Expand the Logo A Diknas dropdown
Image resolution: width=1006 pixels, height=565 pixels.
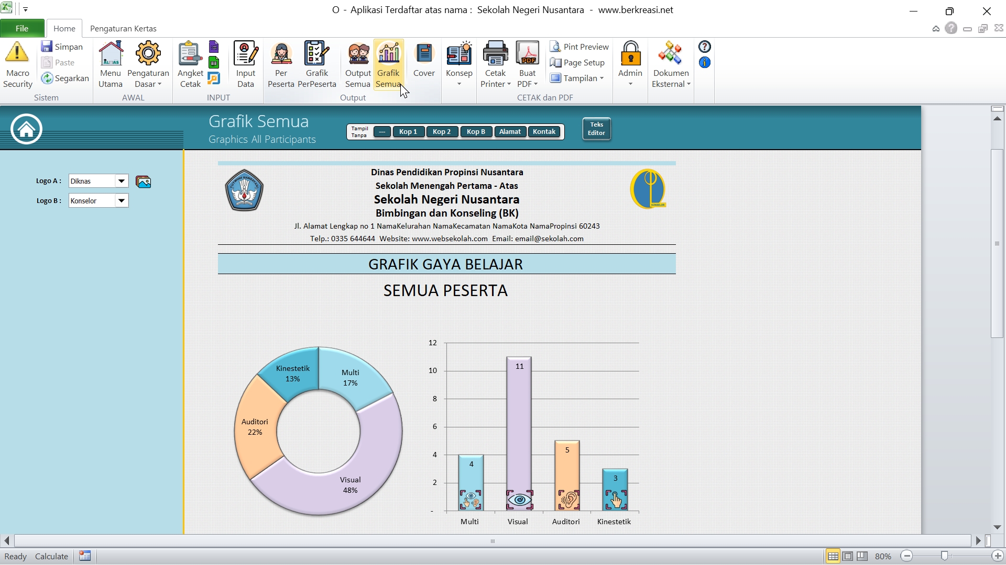point(122,181)
